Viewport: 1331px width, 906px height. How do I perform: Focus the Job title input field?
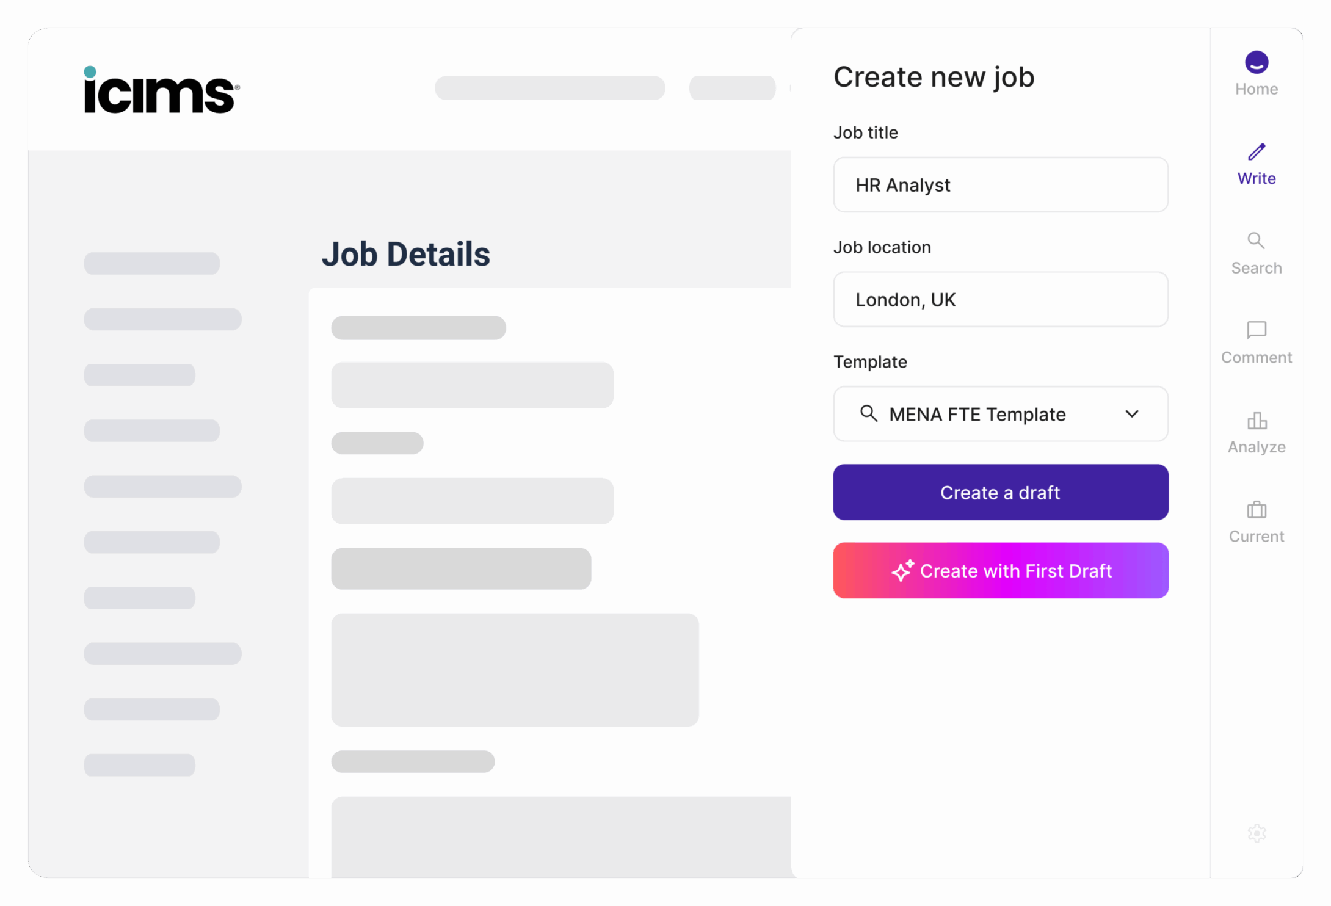pyautogui.click(x=1000, y=185)
